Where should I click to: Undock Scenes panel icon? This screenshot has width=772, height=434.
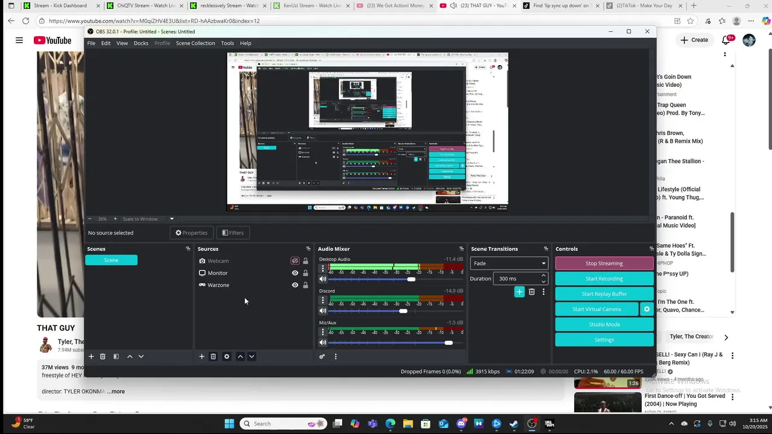tap(188, 249)
